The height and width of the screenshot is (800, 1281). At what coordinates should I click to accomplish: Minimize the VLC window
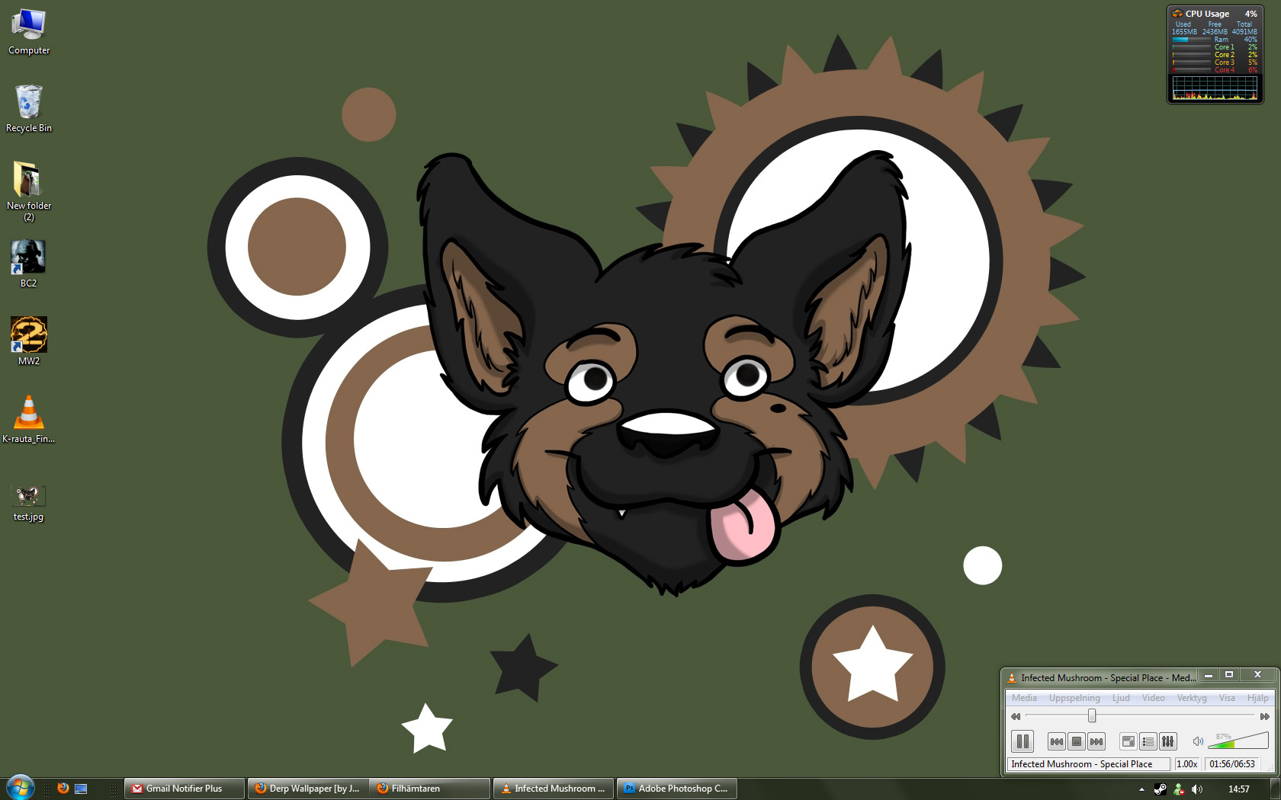click(1208, 675)
